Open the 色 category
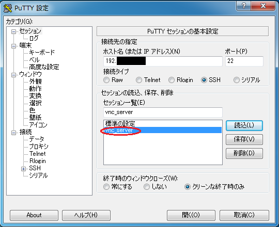 [x=32, y=110]
